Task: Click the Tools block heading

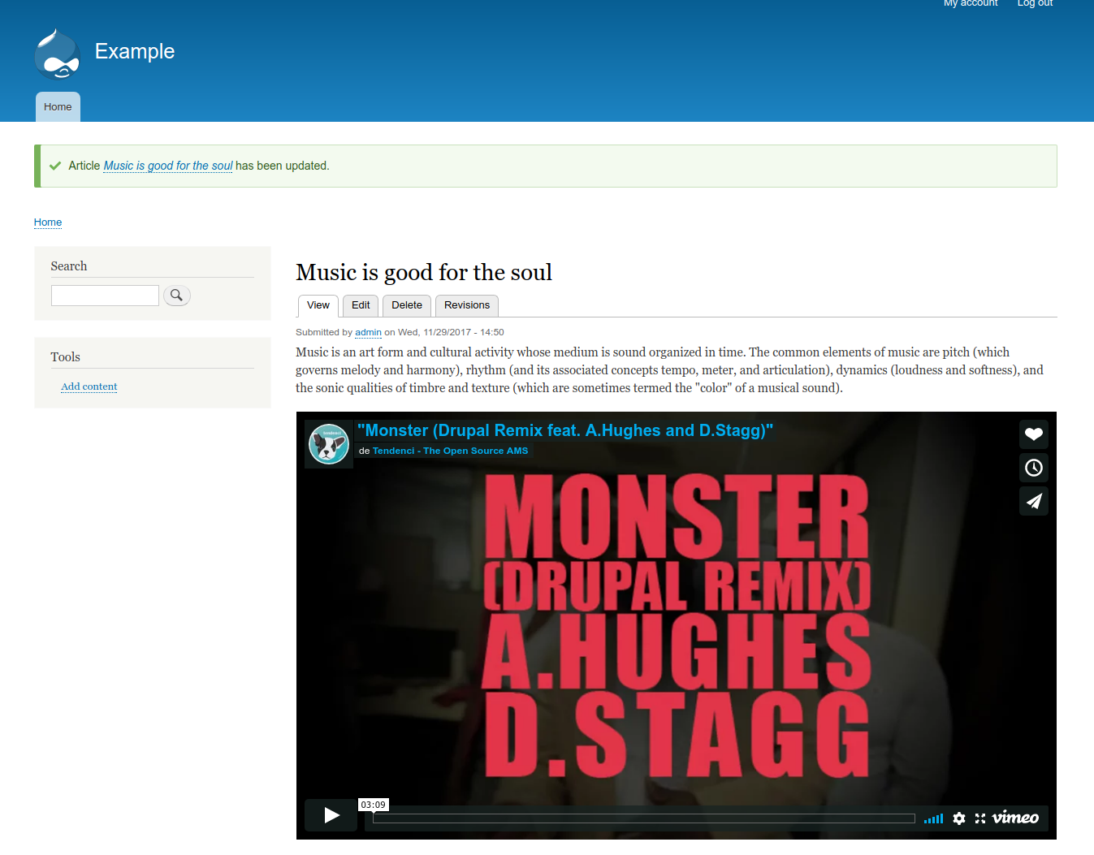Action: click(x=66, y=357)
